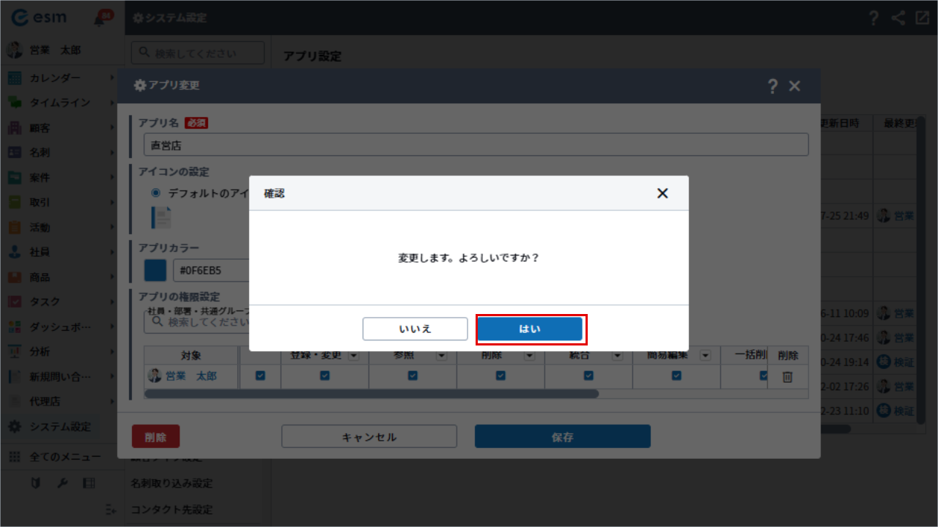Click the share icon in top bar
Viewport: 938px width, 527px height.
pyautogui.click(x=898, y=18)
